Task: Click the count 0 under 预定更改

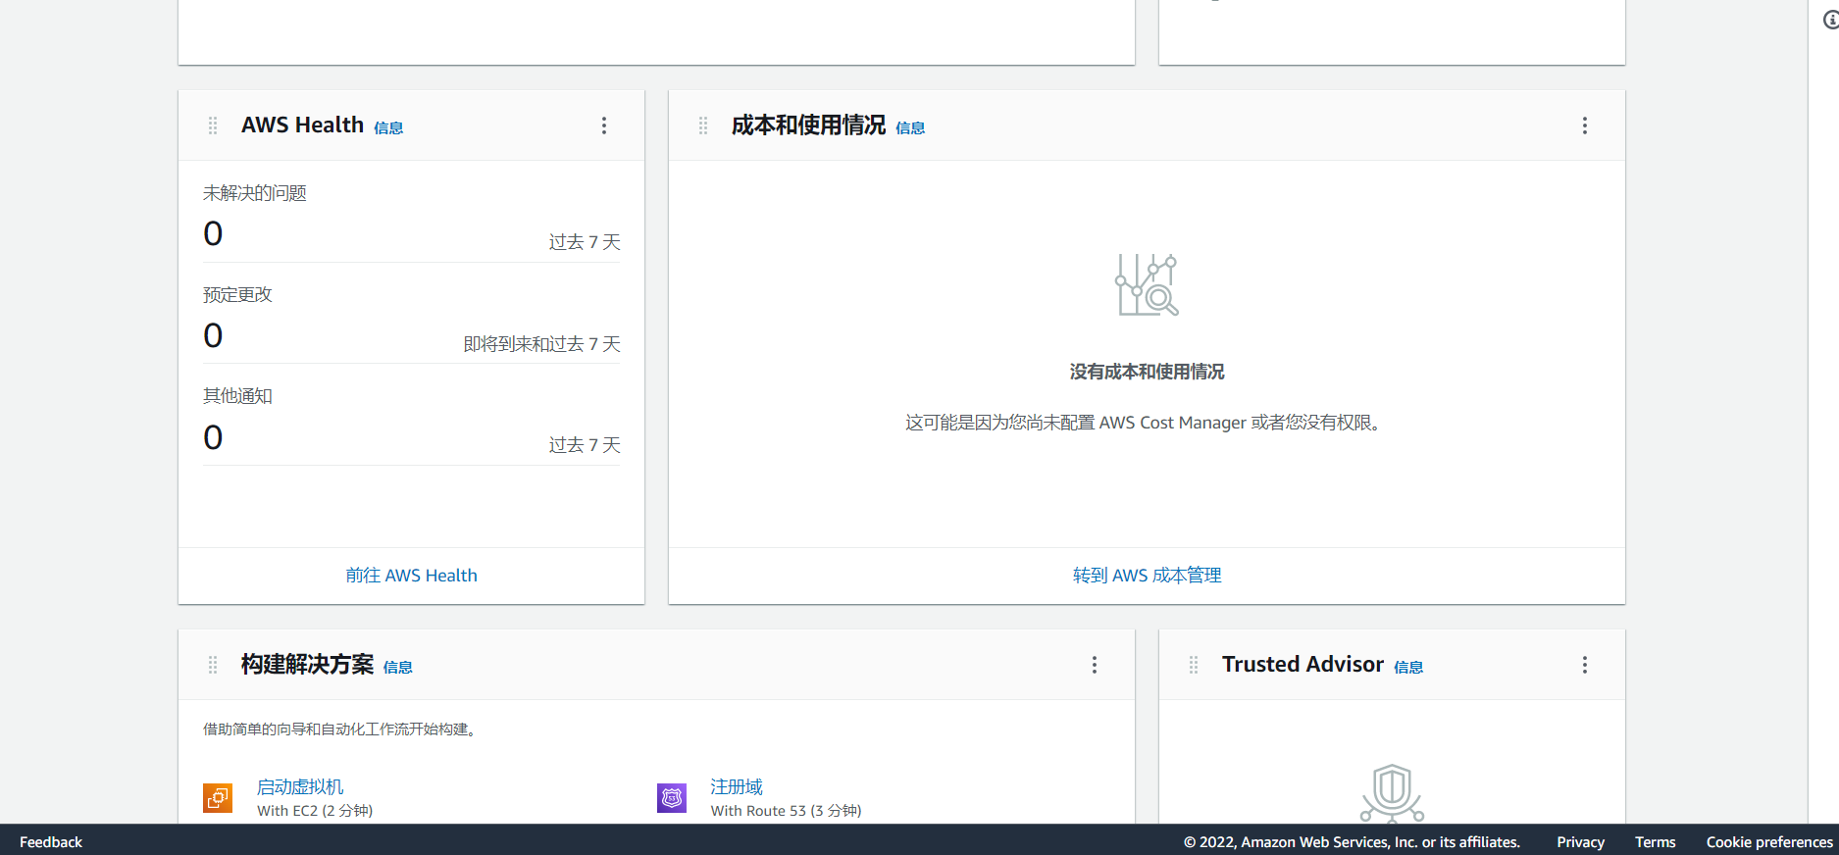Action: pos(213,335)
